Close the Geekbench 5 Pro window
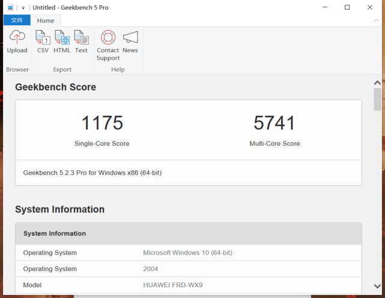Viewport: 385px width, 298px height. pyautogui.click(x=370, y=7)
